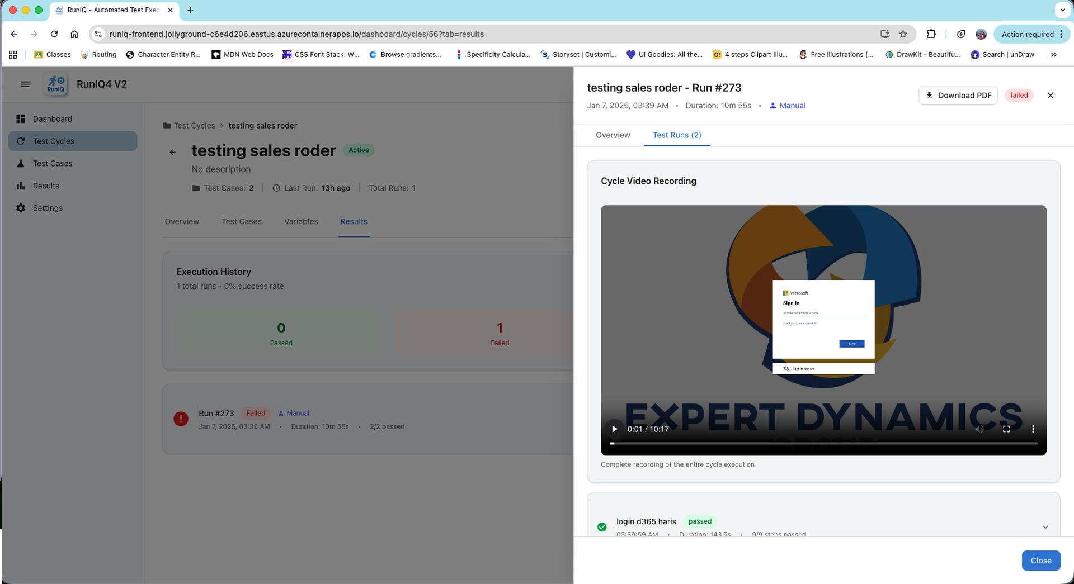Viewport: 1074px width, 584px height.
Task: Show more bookmarks with the overflow chevron
Action: [1054, 55]
